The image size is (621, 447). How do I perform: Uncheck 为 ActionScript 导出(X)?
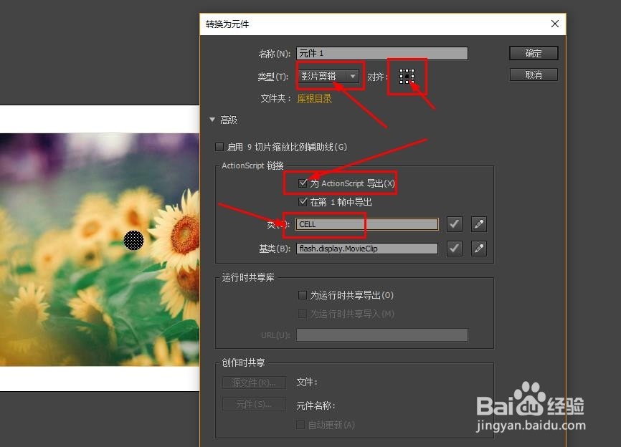point(303,183)
